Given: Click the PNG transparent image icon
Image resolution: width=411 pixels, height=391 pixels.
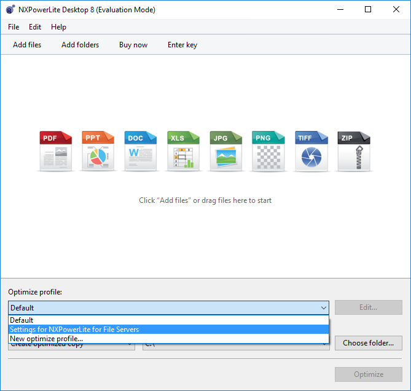Looking at the screenshot, I should [268, 151].
